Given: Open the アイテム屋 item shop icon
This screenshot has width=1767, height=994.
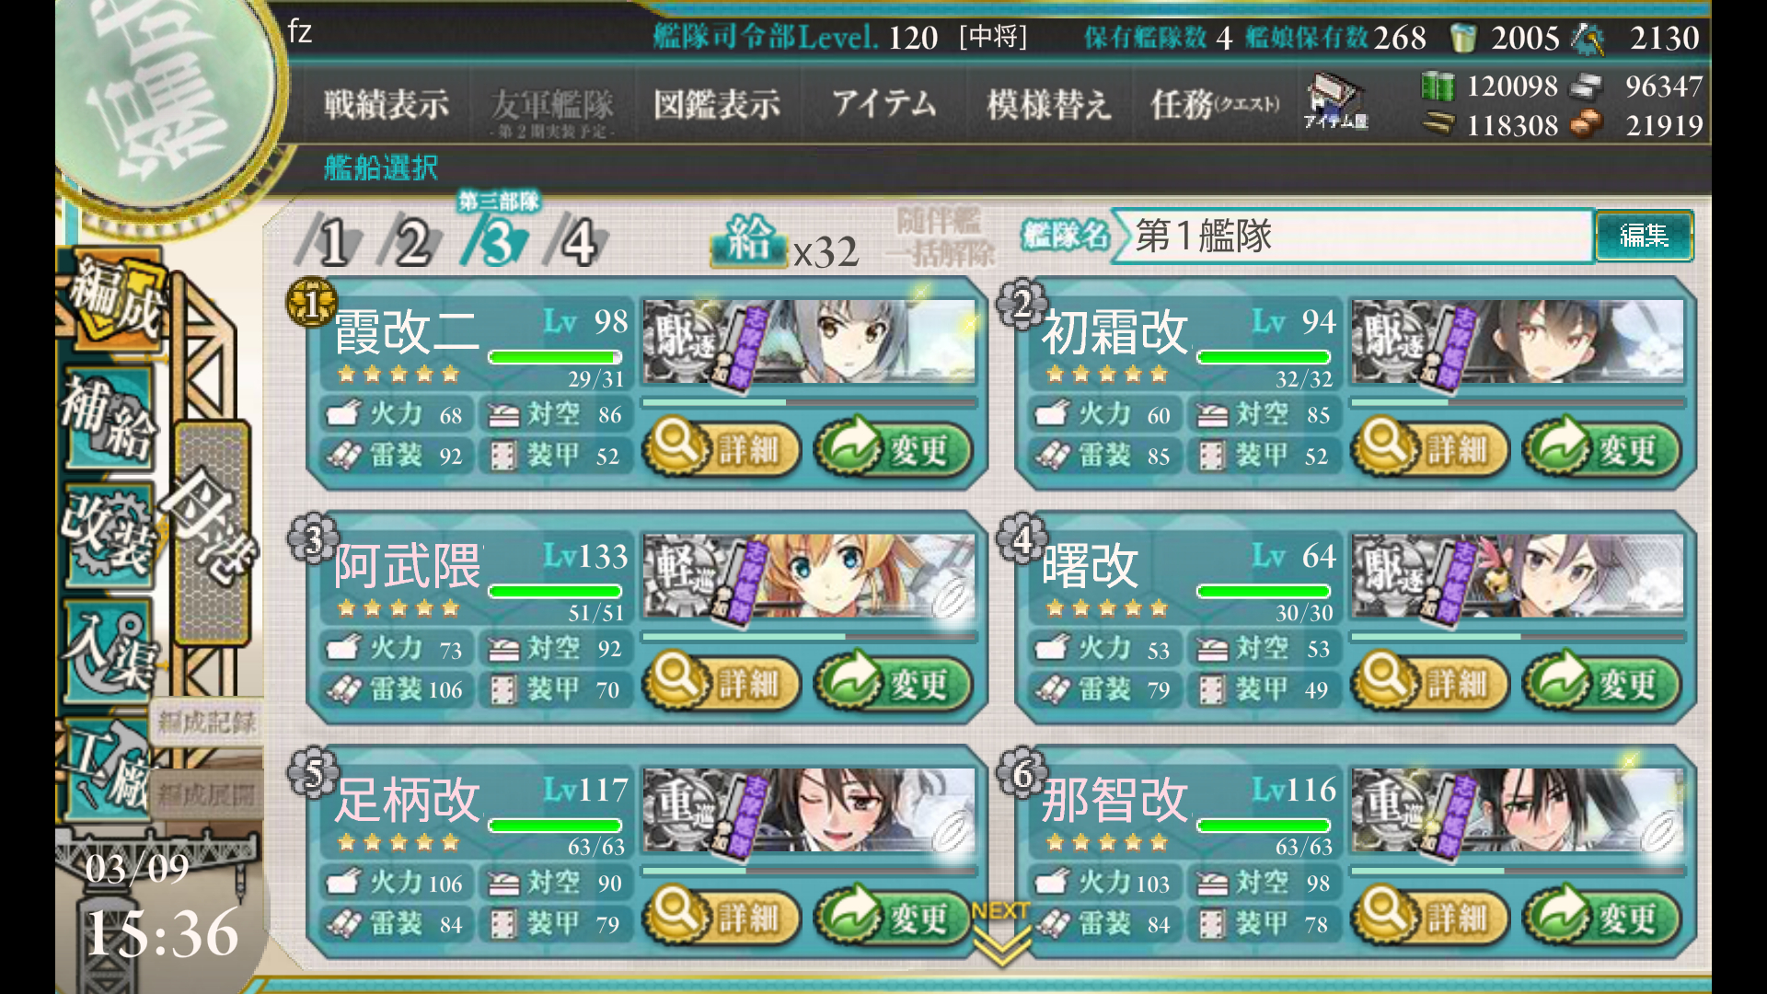Looking at the screenshot, I should (1335, 100).
